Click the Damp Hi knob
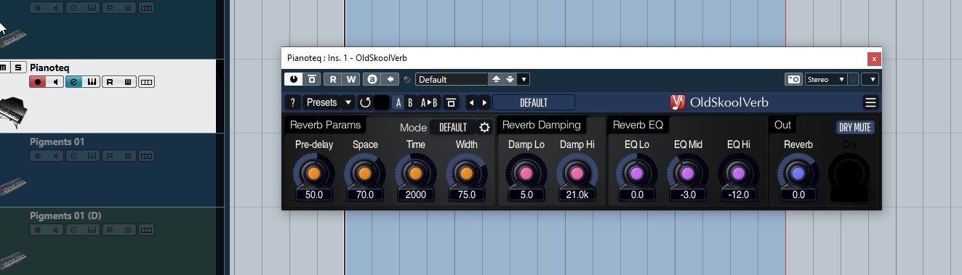 point(577,173)
